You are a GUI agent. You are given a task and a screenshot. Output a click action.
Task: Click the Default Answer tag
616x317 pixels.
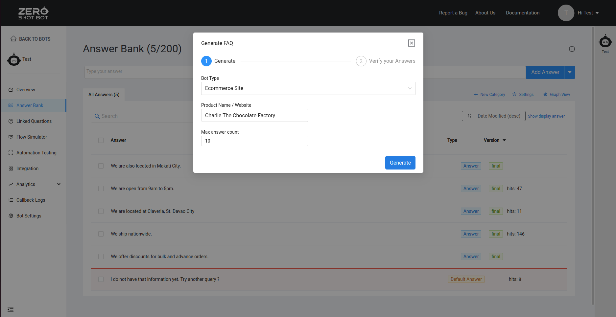466,279
